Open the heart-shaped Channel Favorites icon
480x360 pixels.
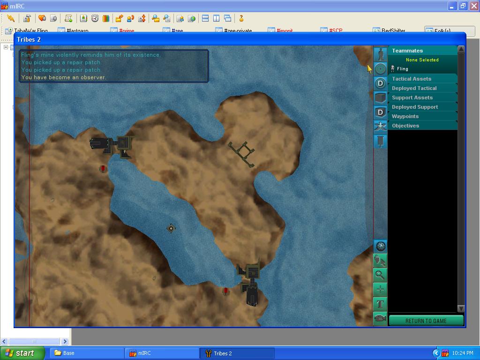point(42,18)
